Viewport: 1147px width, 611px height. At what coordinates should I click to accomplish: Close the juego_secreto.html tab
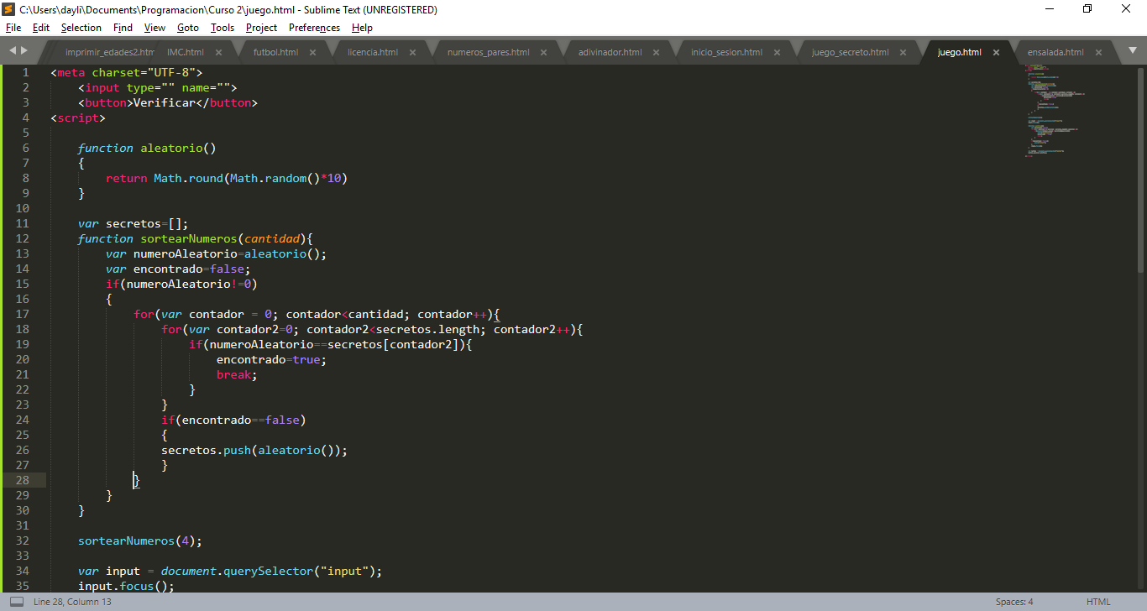pyautogui.click(x=903, y=52)
